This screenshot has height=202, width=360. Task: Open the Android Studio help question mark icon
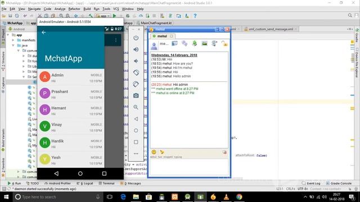coord(195,16)
